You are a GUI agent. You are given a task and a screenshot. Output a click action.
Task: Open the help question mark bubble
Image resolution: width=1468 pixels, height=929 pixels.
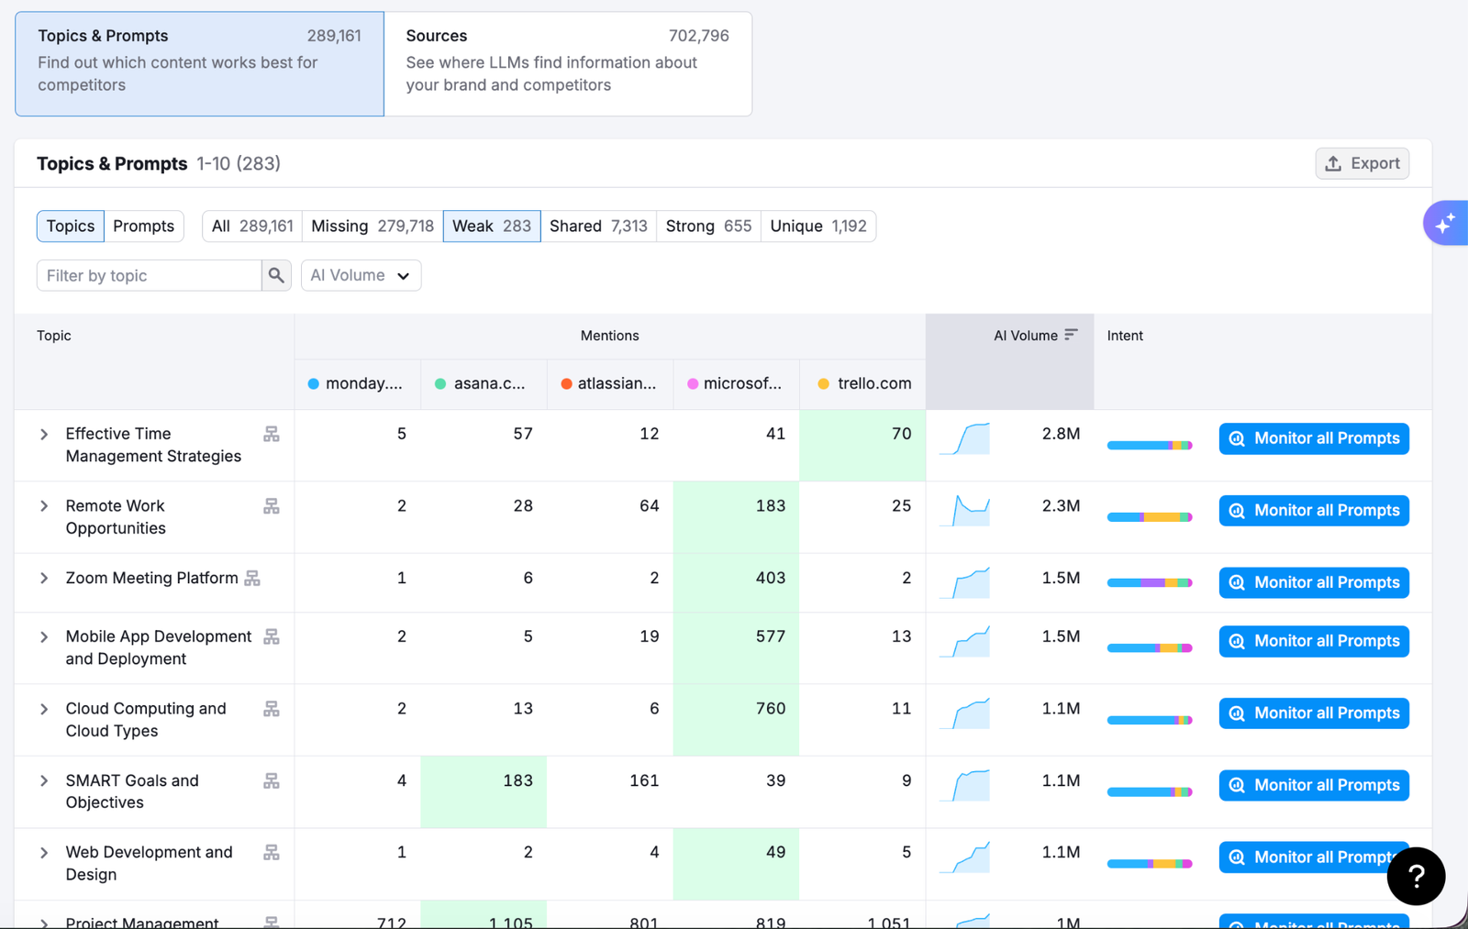(x=1416, y=877)
